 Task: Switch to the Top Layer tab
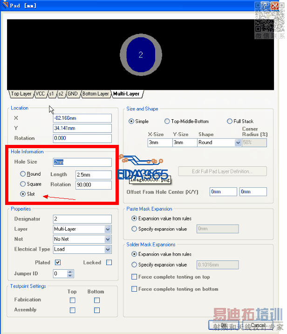click(x=21, y=94)
